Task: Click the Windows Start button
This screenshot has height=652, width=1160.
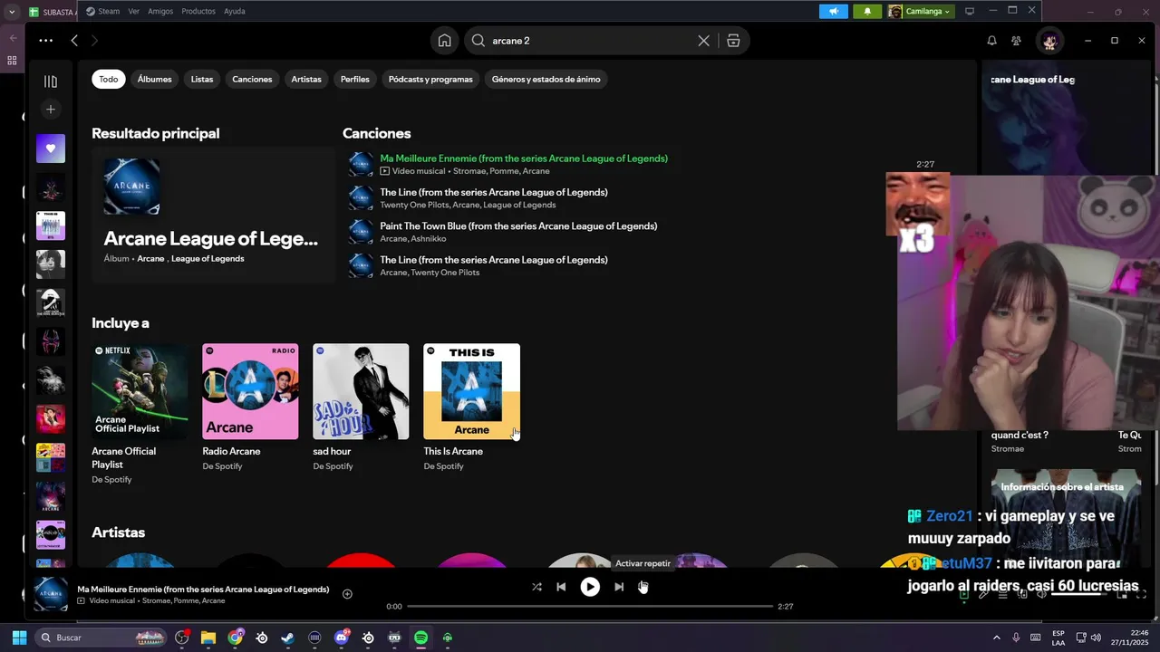Action: tap(19, 638)
